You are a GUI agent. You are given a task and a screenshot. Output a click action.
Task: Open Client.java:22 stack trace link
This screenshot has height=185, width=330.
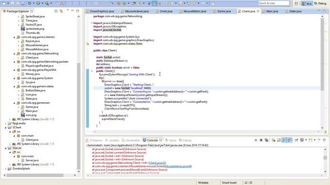click(157, 163)
